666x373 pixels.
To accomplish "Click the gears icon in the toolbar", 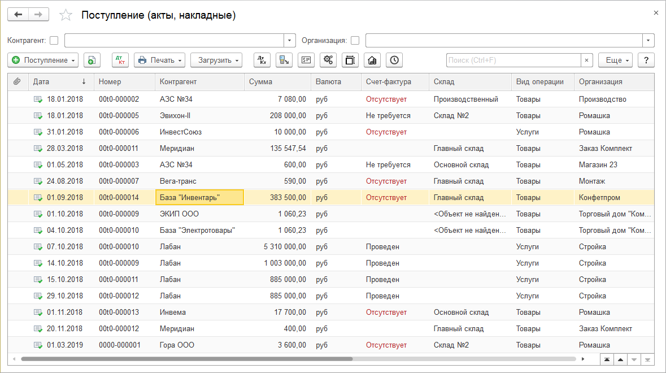I will [x=328, y=60].
